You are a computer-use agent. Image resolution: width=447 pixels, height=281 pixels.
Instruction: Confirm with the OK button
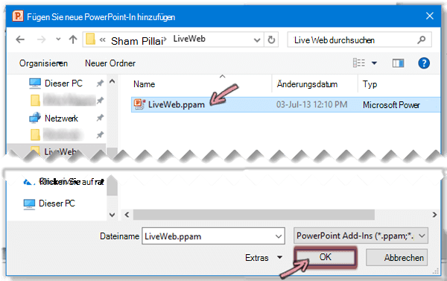[326, 257]
